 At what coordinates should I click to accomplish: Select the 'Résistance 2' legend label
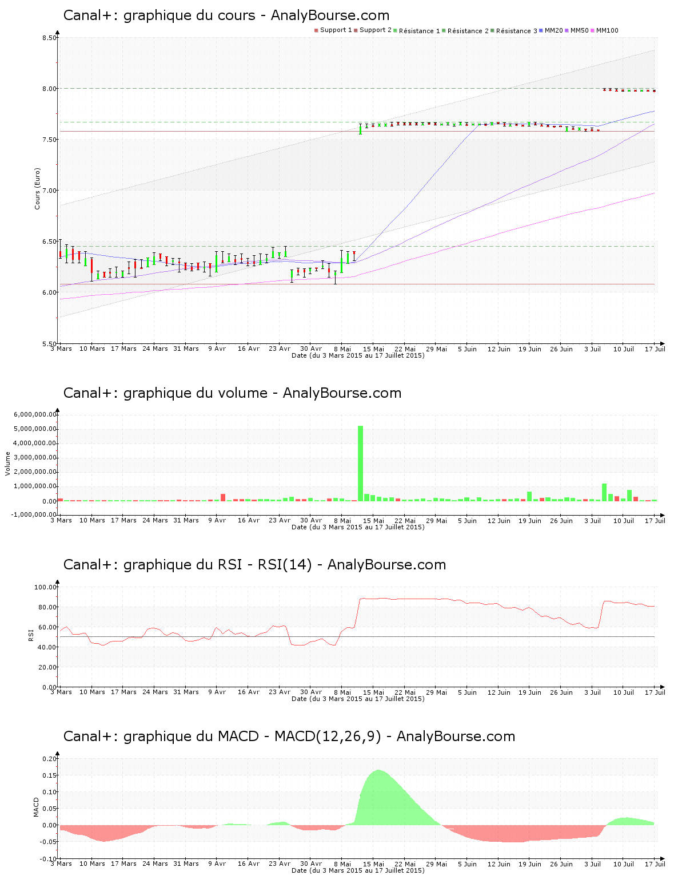coord(468,31)
